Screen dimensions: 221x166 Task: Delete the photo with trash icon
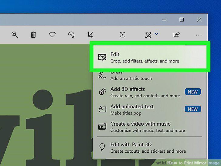click(33, 35)
